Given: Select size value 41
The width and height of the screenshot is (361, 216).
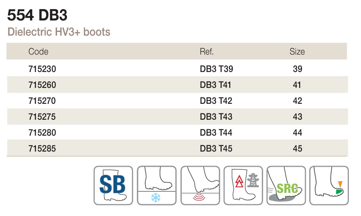Looking at the screenshot, I should click(x=297, y=85).
